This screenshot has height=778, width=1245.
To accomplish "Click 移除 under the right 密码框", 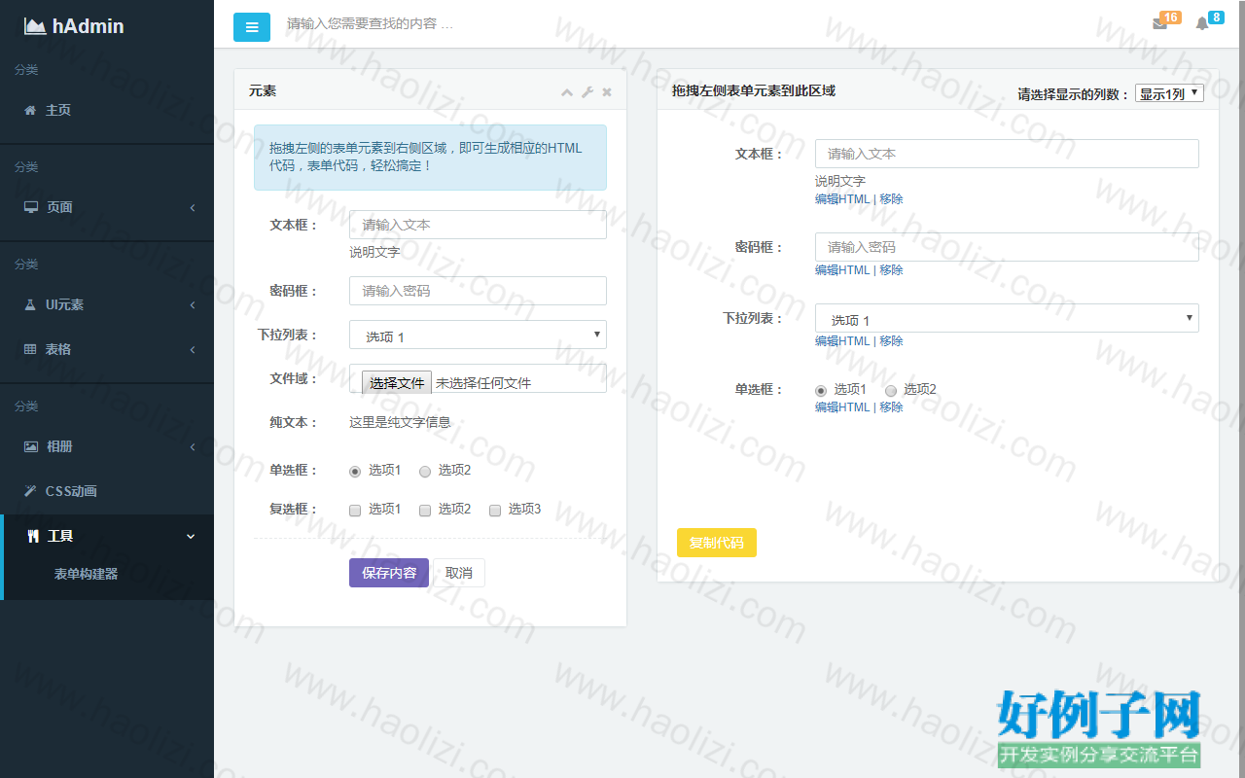I will [891, 270].
